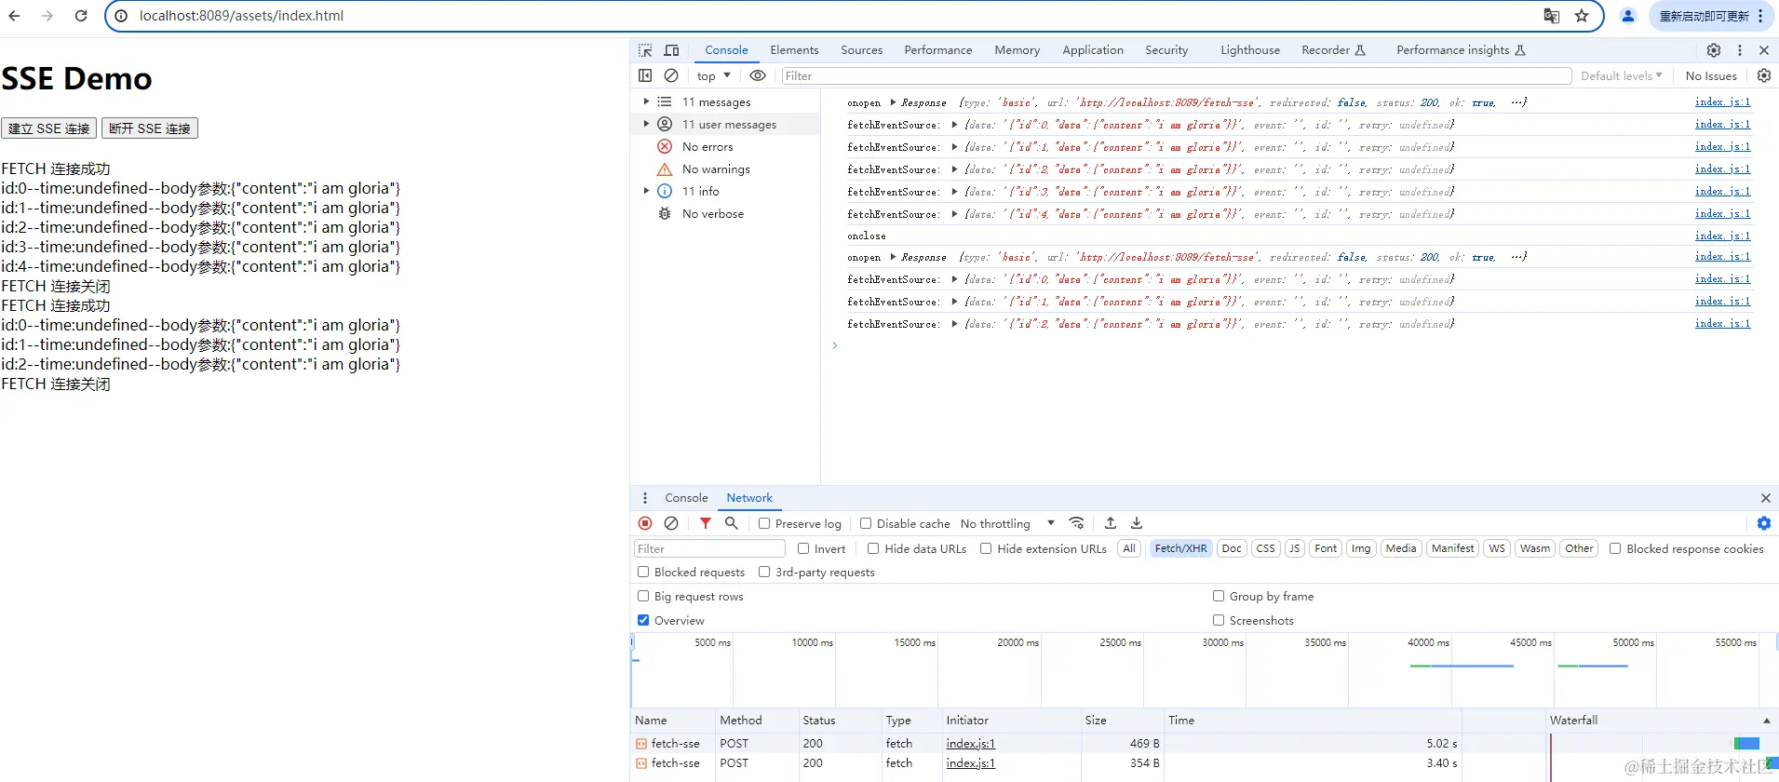Open the browser profile avatar
1779x782 pixels.
1628,16
